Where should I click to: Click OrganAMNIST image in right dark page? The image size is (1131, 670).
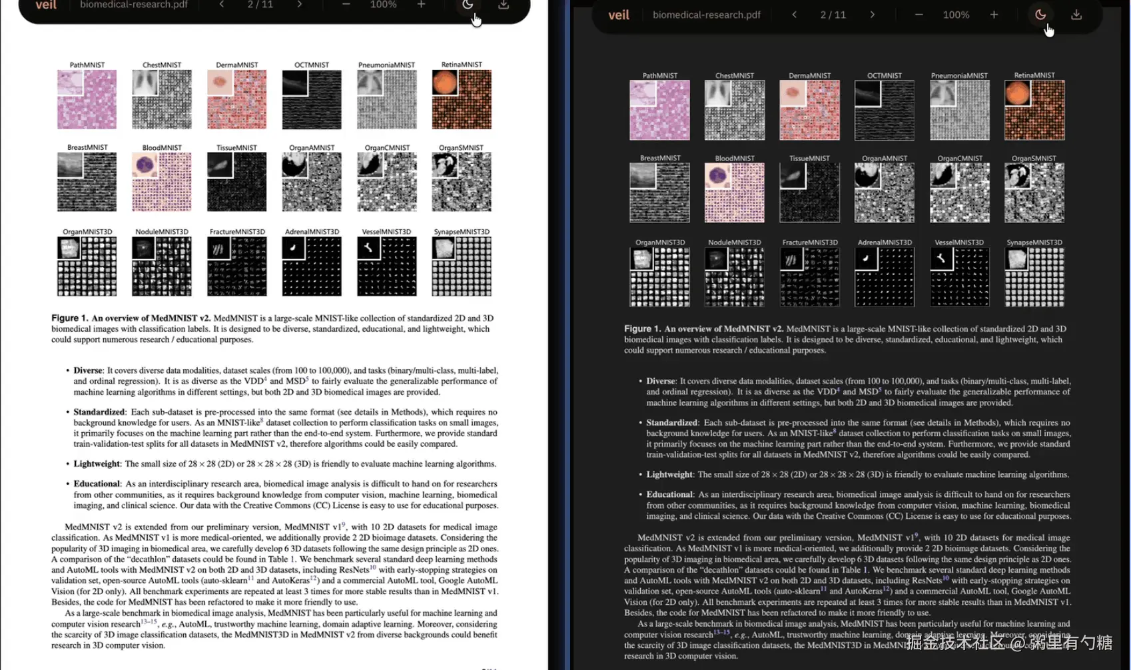(x=885, y=192)
